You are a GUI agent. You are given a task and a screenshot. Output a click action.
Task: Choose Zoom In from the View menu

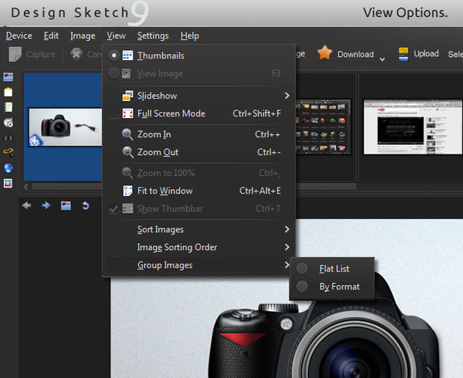point(154,134)
